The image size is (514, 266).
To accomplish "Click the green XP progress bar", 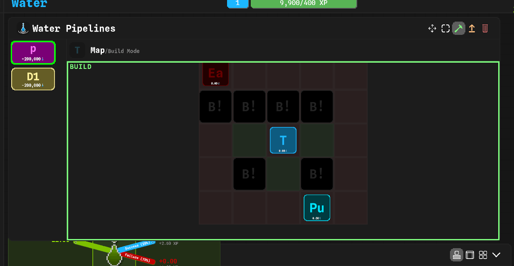I will pos(304,3).
